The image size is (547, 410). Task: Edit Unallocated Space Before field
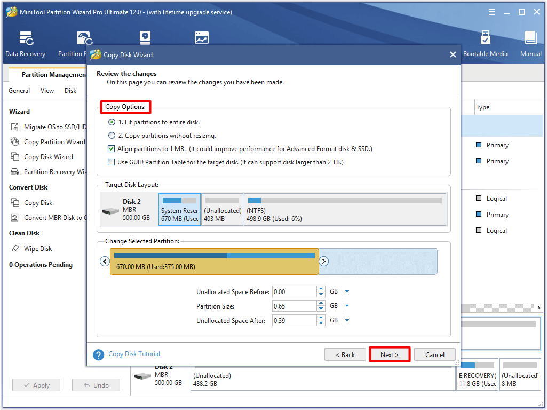click(295, 291)
